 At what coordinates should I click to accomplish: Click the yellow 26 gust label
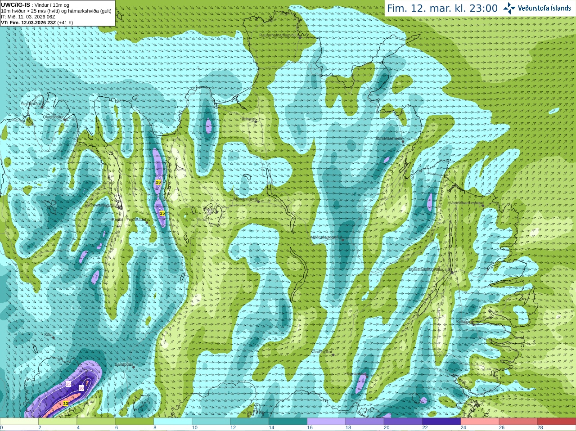(158, 182)
